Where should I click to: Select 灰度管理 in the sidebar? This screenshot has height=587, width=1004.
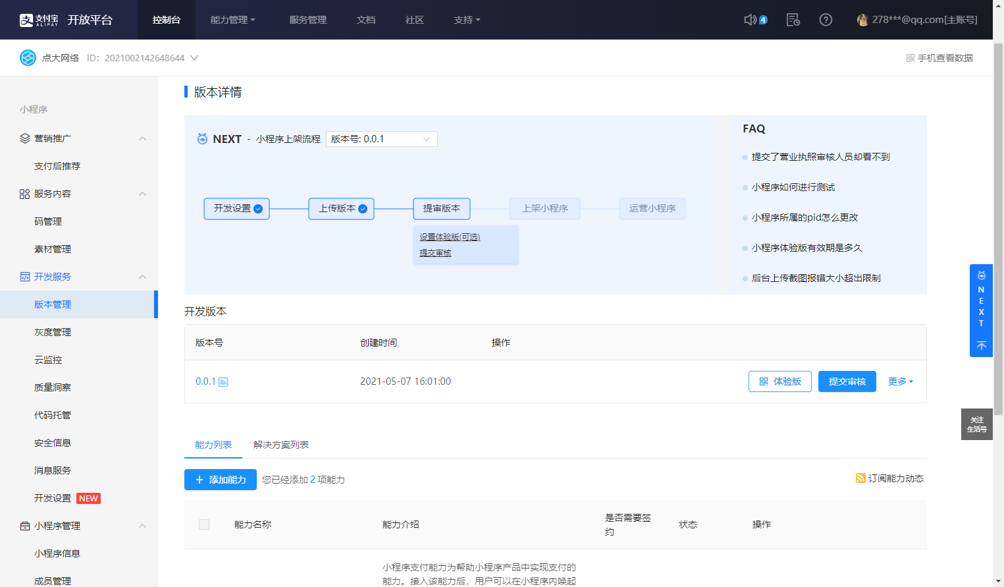pyautogui.click(x=53, y=332)
